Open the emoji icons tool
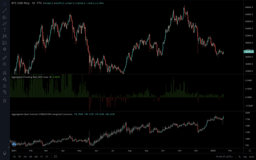This screenshot has width=256, height=160. click(x=4, y=49)
